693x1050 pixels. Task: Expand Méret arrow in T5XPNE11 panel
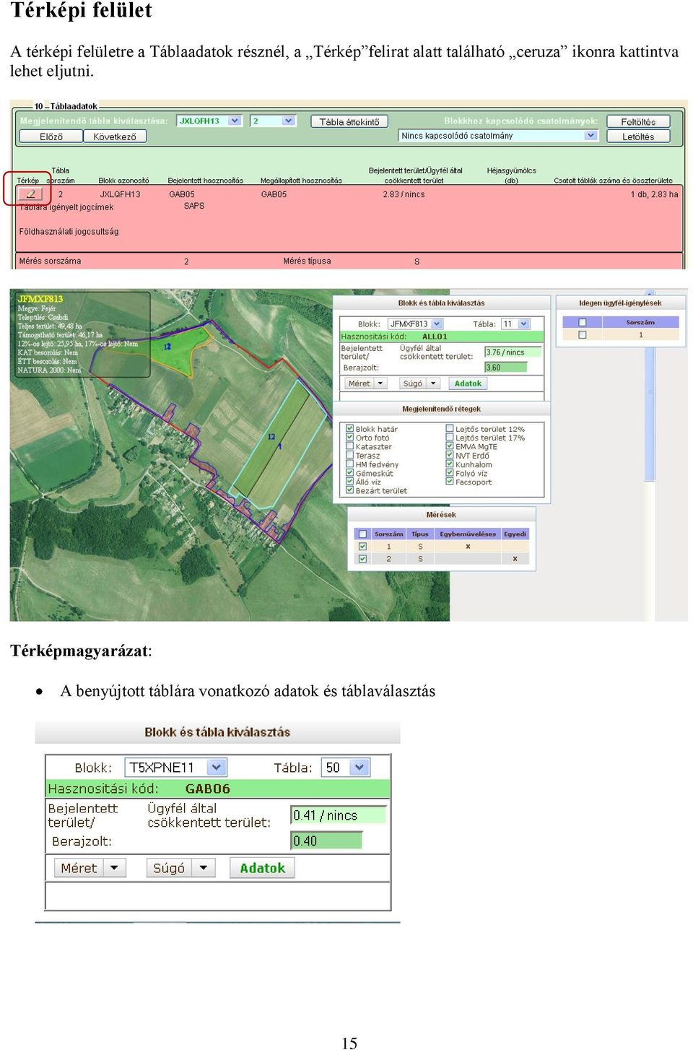tap(114, 867)
